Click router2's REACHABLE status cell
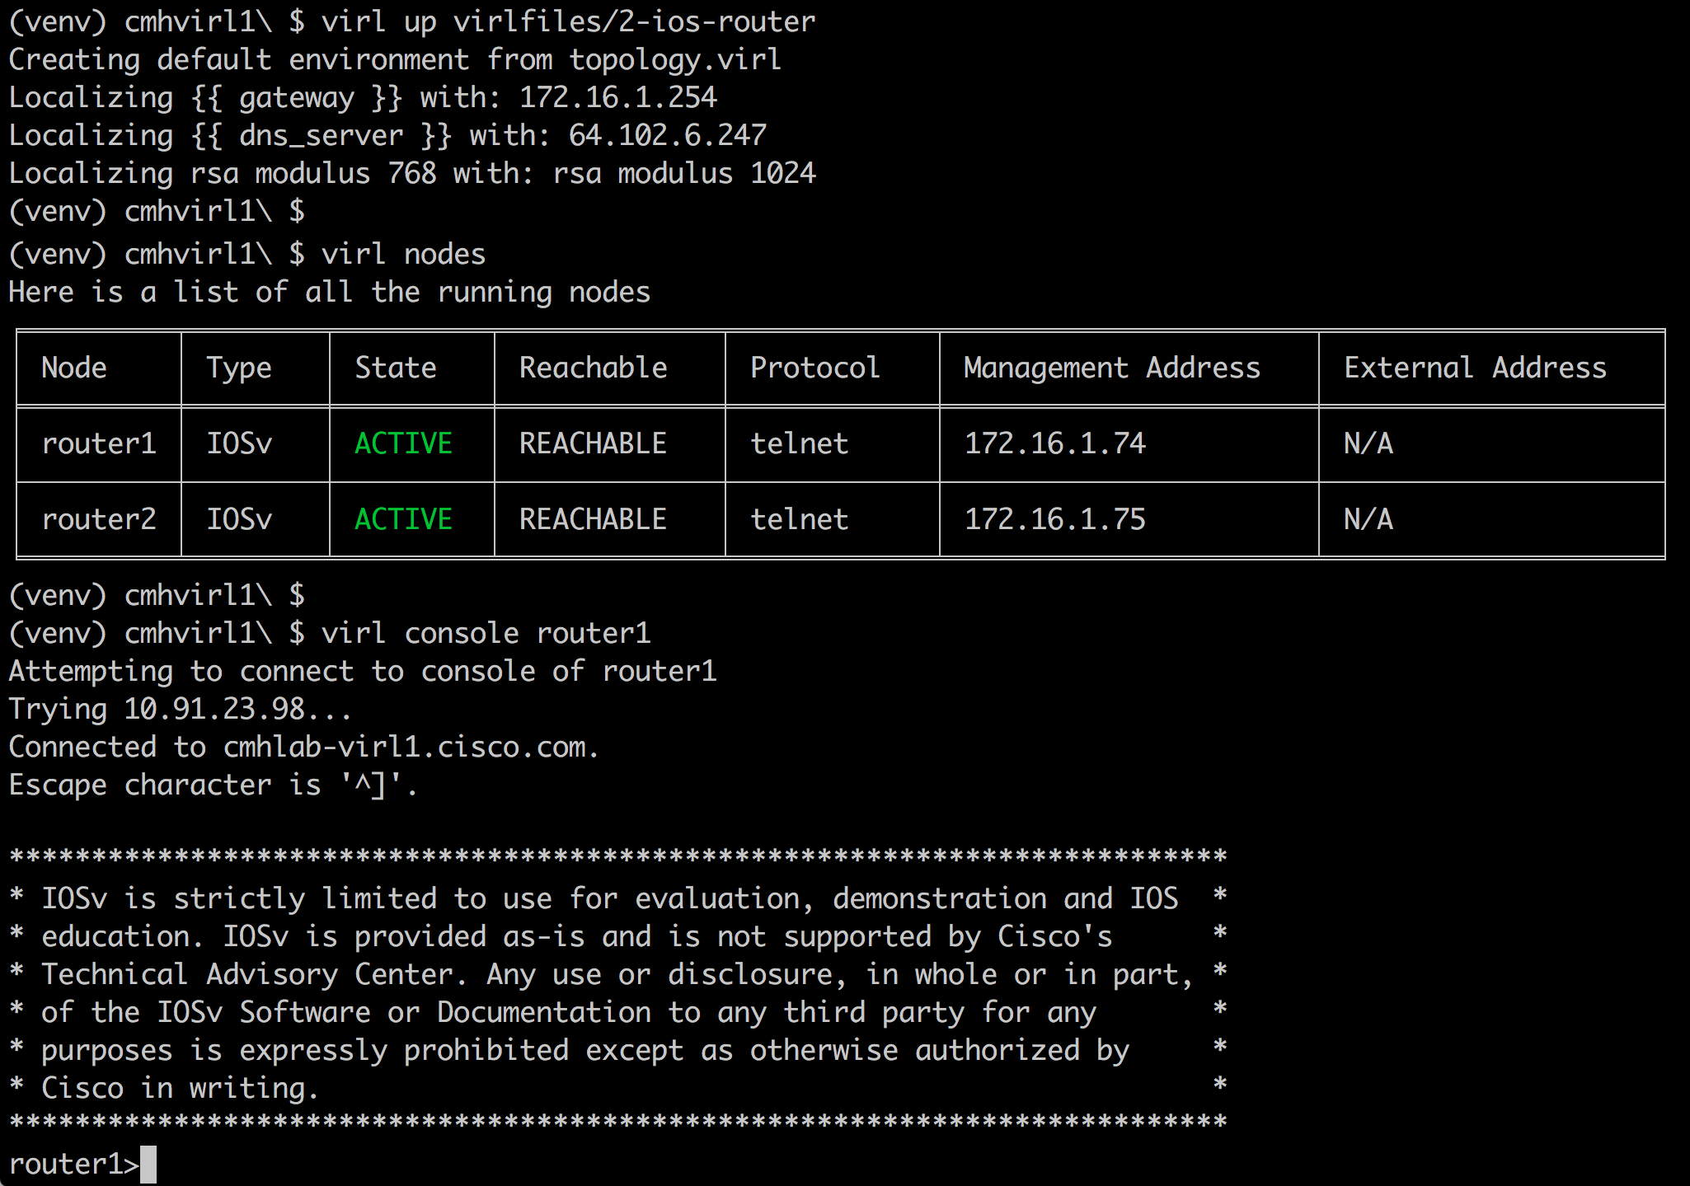Image resolution: width=1690 pixels, height=1186 pixels. click(593, 519)
